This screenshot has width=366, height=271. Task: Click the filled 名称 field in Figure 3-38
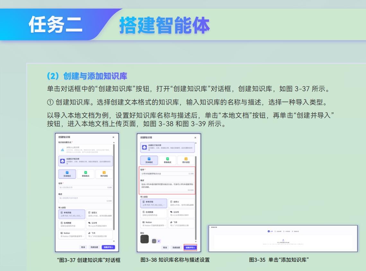[167, 174]
